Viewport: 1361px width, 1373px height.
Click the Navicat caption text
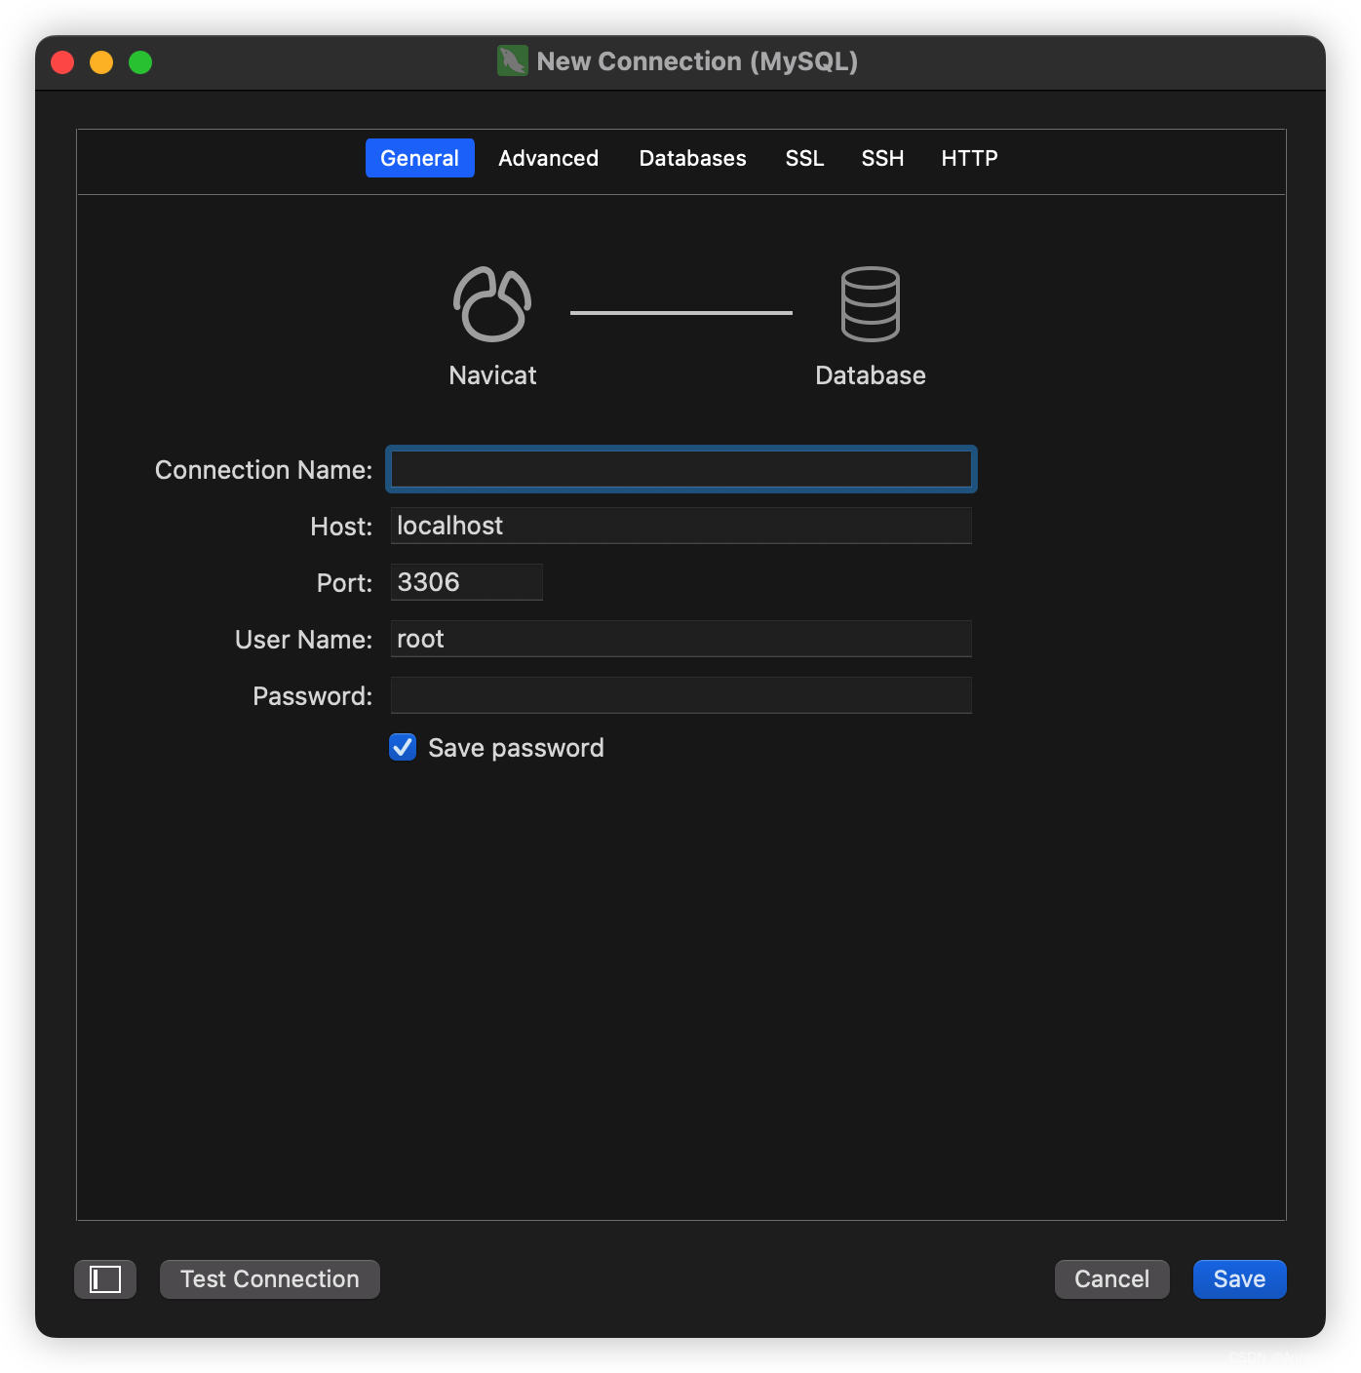pos(492,375)
